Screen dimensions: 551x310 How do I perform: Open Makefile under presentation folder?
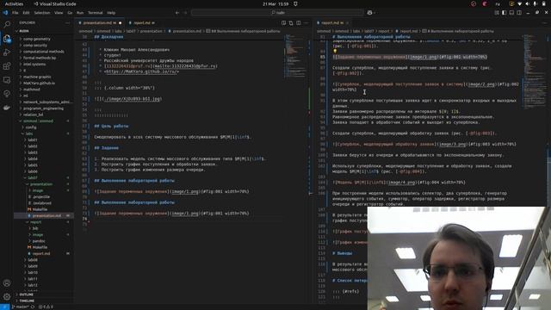(x=40, y=209)
